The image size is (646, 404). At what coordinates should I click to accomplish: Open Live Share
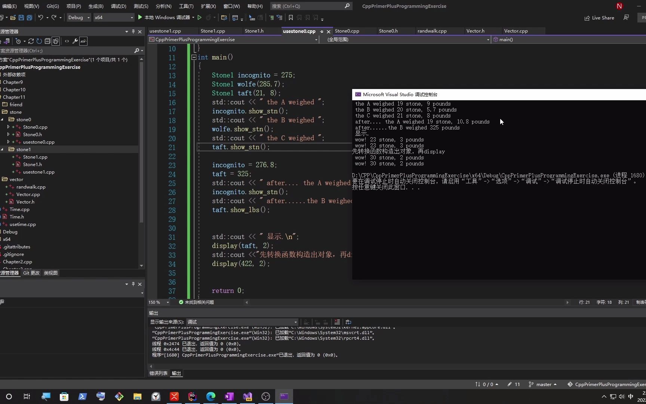pos(599,18)
